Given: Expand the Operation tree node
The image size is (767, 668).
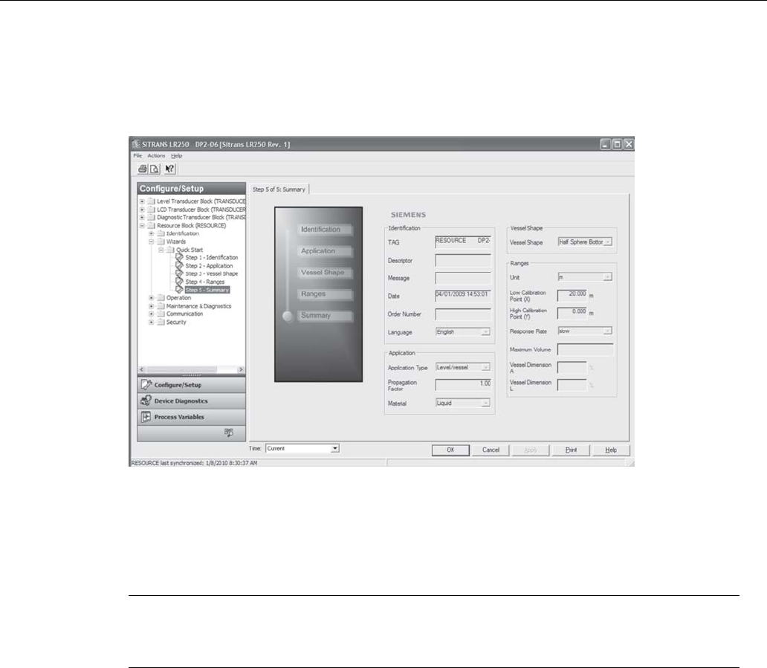Looking at the screenshot, I should (x=151, y=297).
